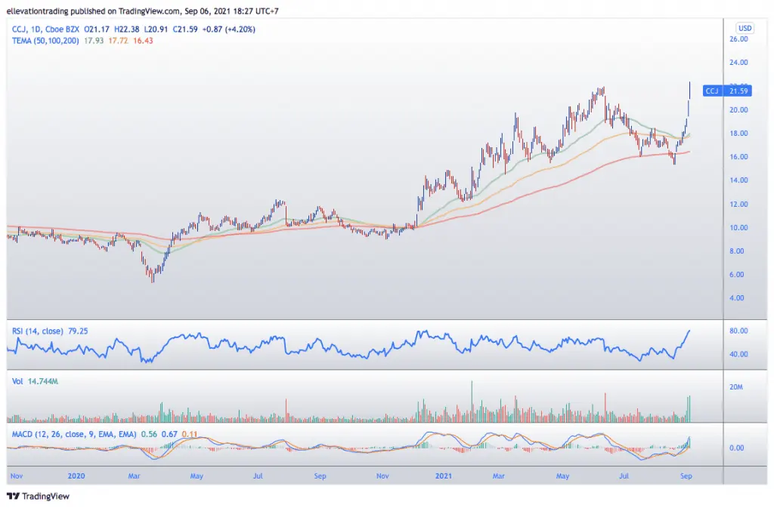
Task: Click the Mar label after 2020
Action: coord(134,476)
